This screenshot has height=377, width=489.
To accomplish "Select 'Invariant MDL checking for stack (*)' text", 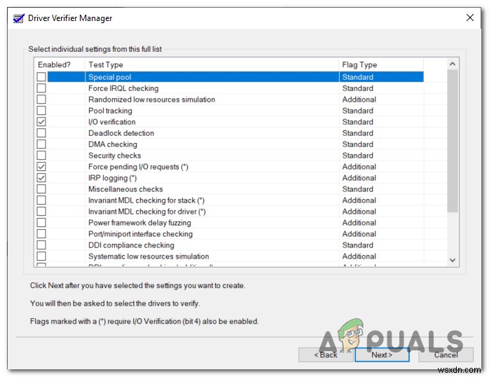I will (x=146, y=200).
